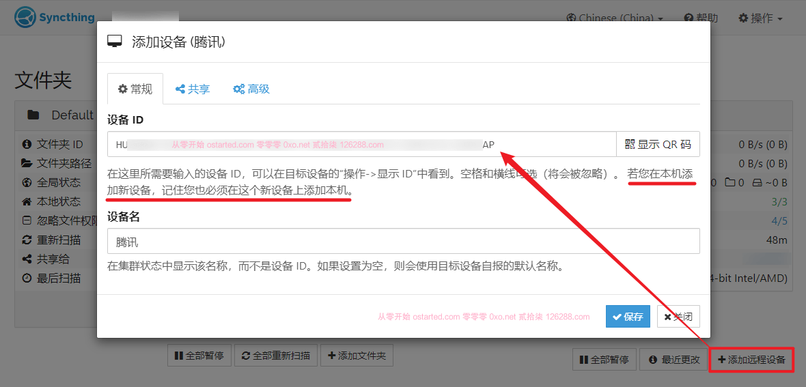Switch to the 高级 tab
806x387 pixels.
click(251, 89)
